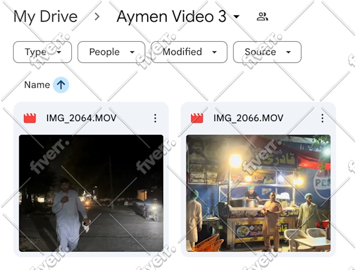
Task: Open IMG_2064.MOV video thumbnail
Action: point(91,193)
